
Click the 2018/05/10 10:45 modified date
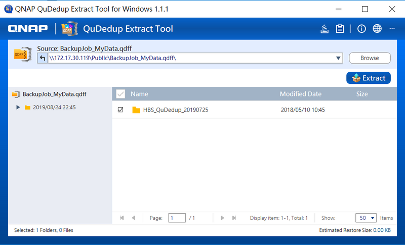[303, 110]
